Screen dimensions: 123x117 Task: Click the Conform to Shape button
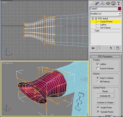point(105,102)
